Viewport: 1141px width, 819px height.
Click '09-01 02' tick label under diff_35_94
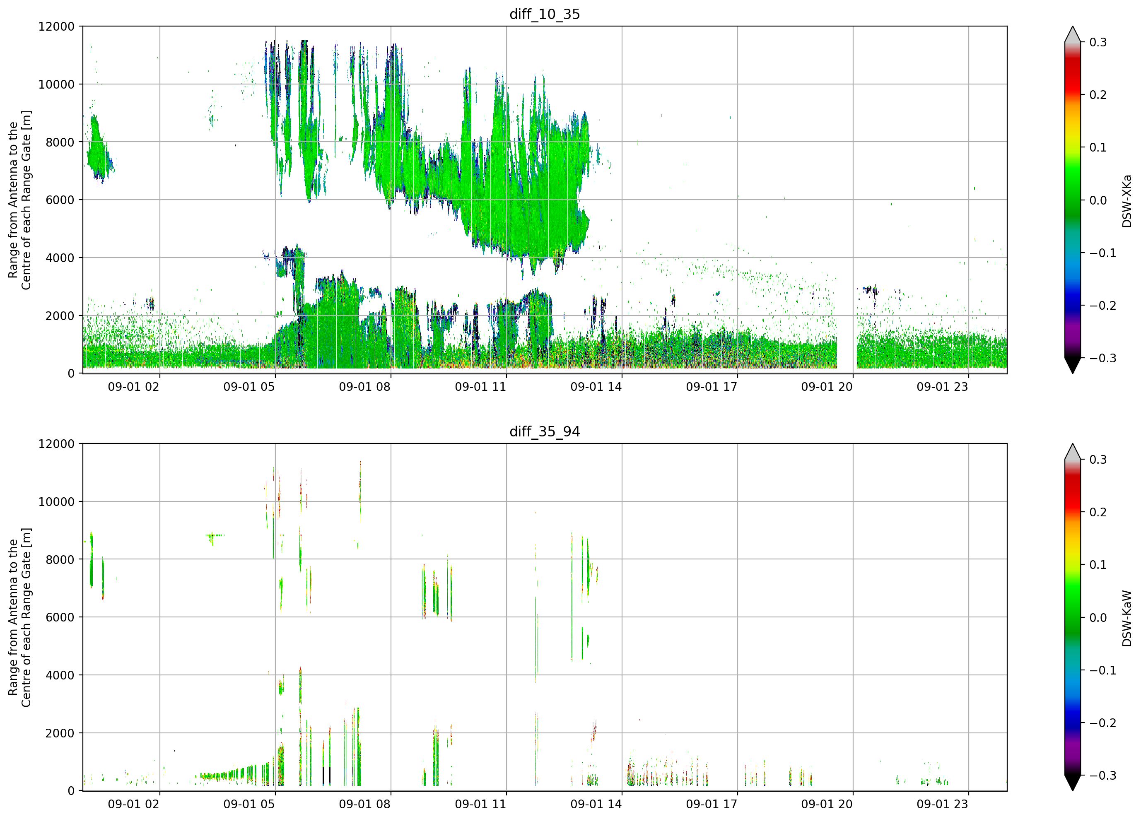[134, 805]
